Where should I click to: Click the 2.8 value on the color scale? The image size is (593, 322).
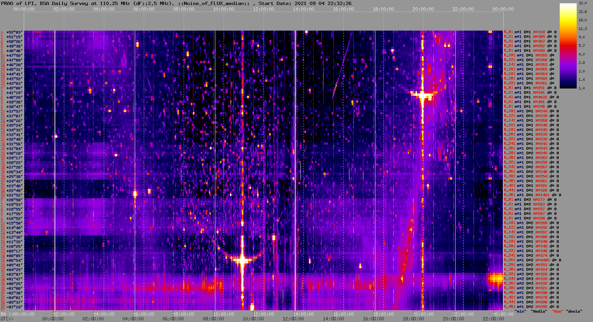coord(582,63)
